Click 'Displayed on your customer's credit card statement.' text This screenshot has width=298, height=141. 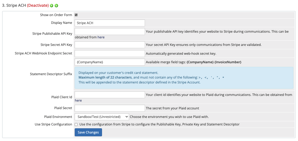(x=118, y=73)
